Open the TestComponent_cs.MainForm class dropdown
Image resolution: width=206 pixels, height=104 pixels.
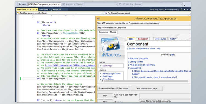(x=60, y=13)
